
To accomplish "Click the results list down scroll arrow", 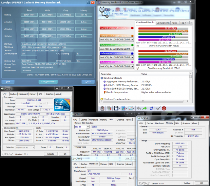I will pyautogui.click(x=191, y=98).
